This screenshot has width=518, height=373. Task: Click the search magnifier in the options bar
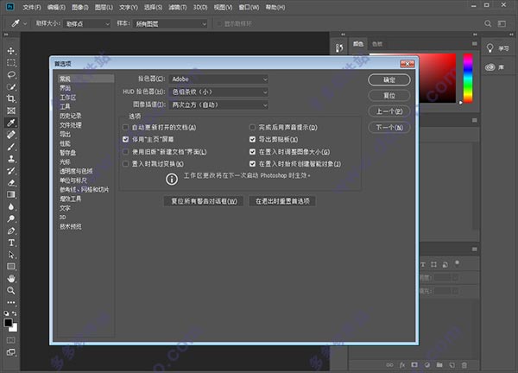point(488,24)
